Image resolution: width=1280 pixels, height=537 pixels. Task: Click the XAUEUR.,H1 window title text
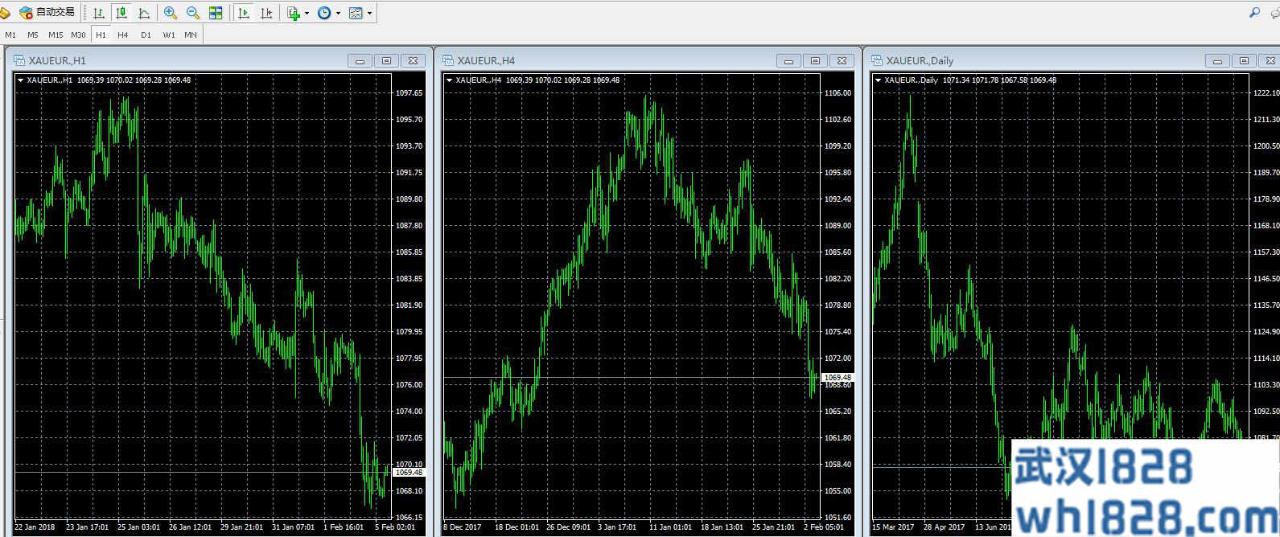57,61
